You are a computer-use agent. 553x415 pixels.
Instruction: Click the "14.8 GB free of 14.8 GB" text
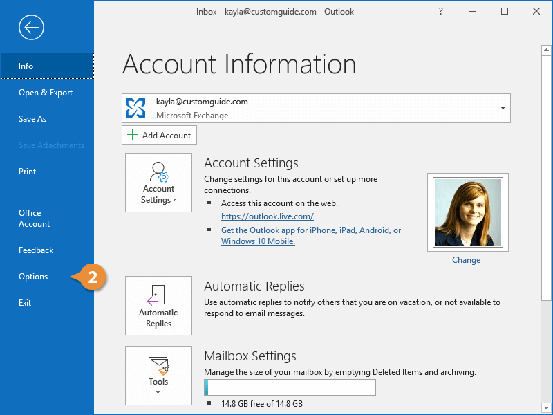pos(262,404)
